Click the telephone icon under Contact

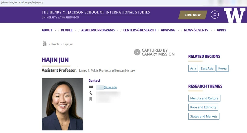pyautogui.click(x=91, y=93)
